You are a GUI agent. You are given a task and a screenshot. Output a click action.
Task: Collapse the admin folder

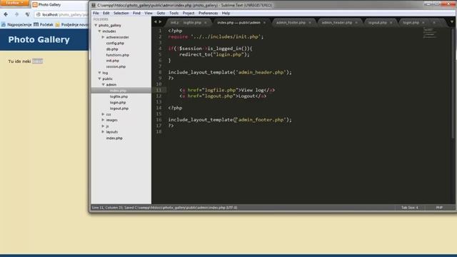(x=103, y=84)
